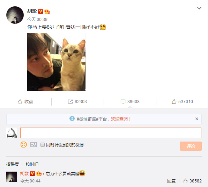The width and height of the screenshot is (208, 187).
Task: Click the 胡歌 username in the comment
Action: pyautogui.click(x=24, y=174)
